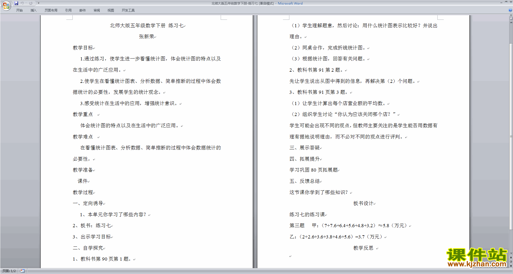The height and width of the screenshot is (274, 513).
Task: Open the Select Browse Object circle button
Action: (511, 262)
